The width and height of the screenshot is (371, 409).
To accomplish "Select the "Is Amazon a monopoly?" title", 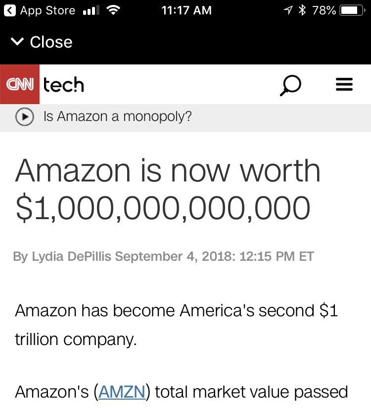I will 117,117.
